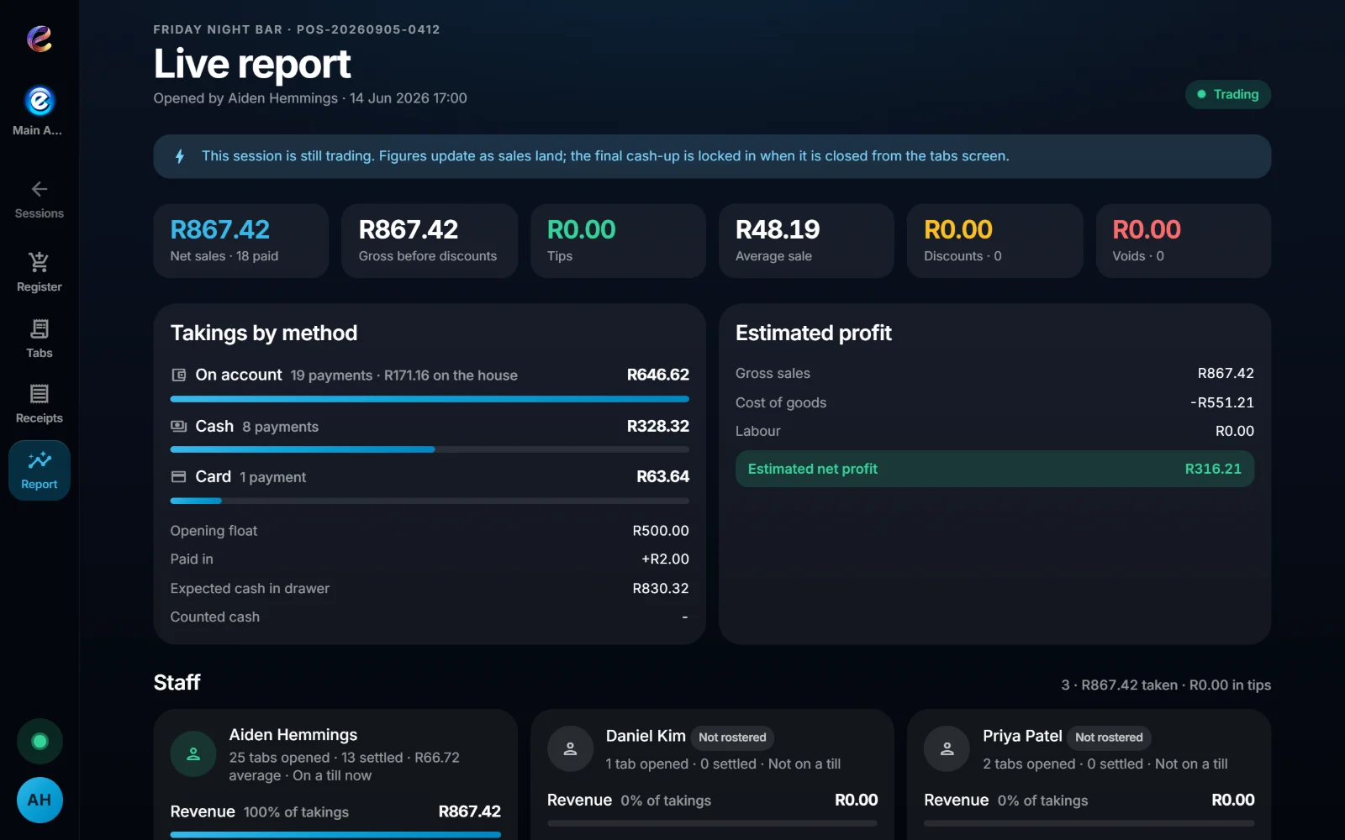1345x840 pixels.
Task: Select the Average sale R48.19 card
Action: (806, 240)
